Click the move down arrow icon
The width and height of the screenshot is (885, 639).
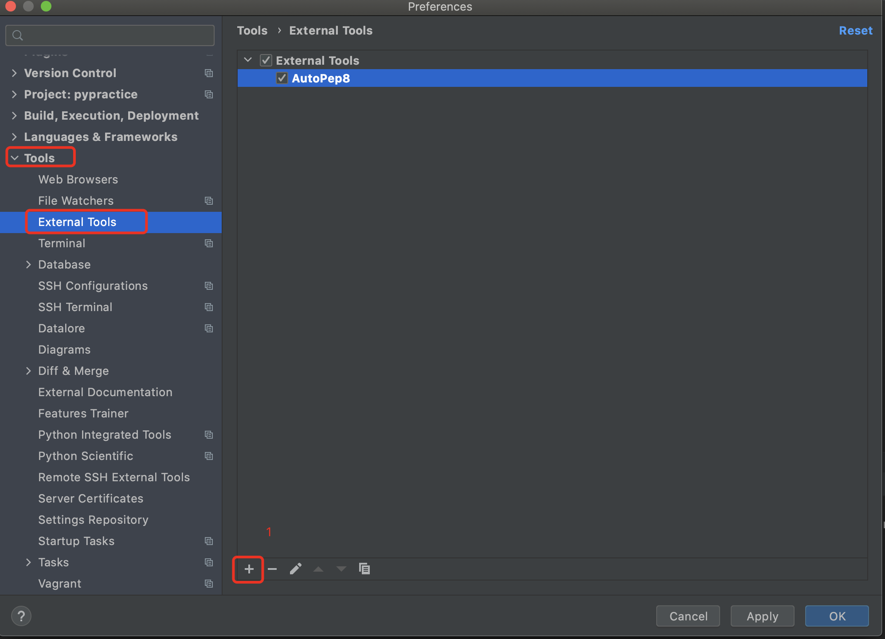341,569
